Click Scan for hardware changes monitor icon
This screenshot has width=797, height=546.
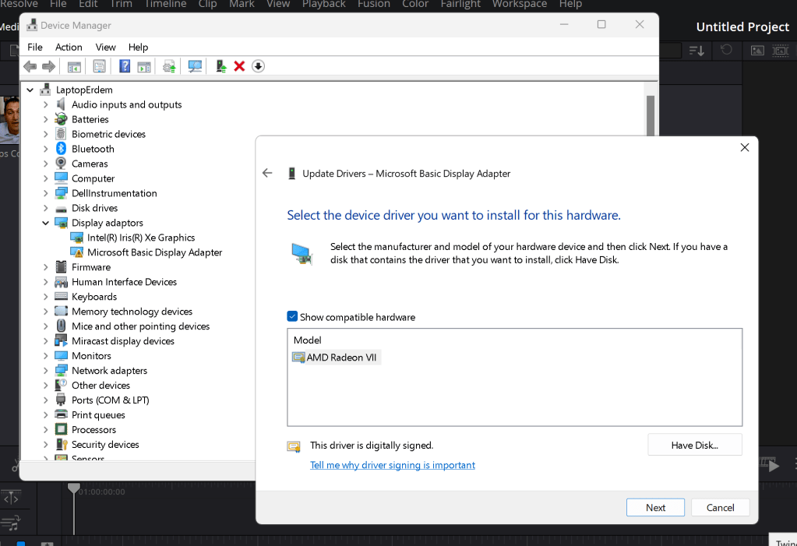coord(195,66)
